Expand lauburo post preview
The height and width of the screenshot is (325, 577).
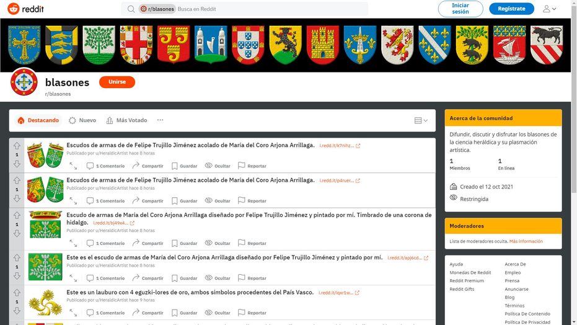click(x=73, y=313)
